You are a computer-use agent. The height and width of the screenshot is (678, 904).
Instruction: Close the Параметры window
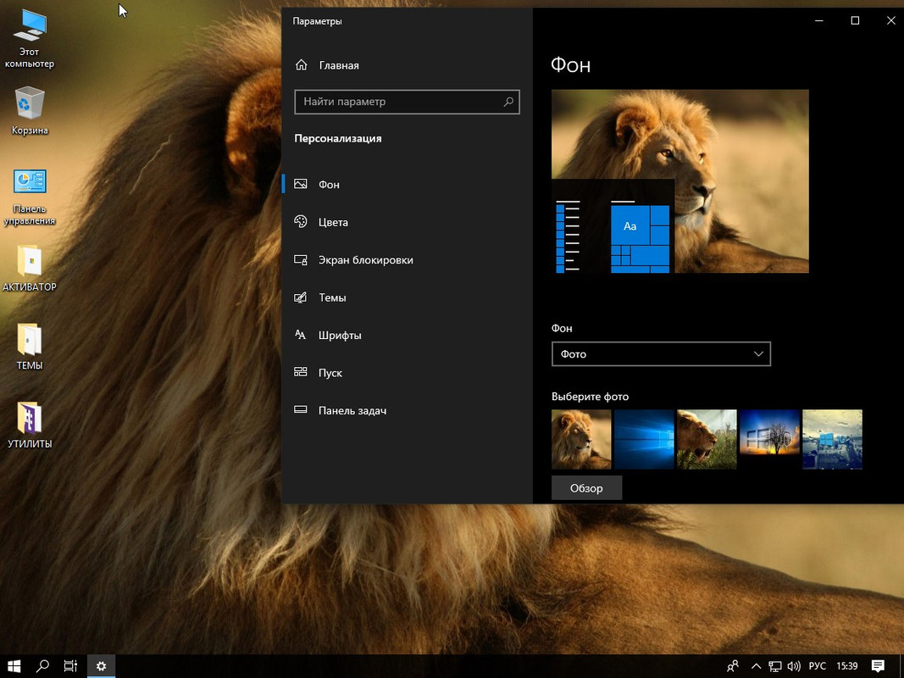pos(890,20)
